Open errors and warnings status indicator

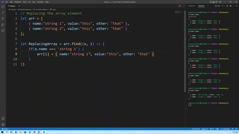(5, 129)
